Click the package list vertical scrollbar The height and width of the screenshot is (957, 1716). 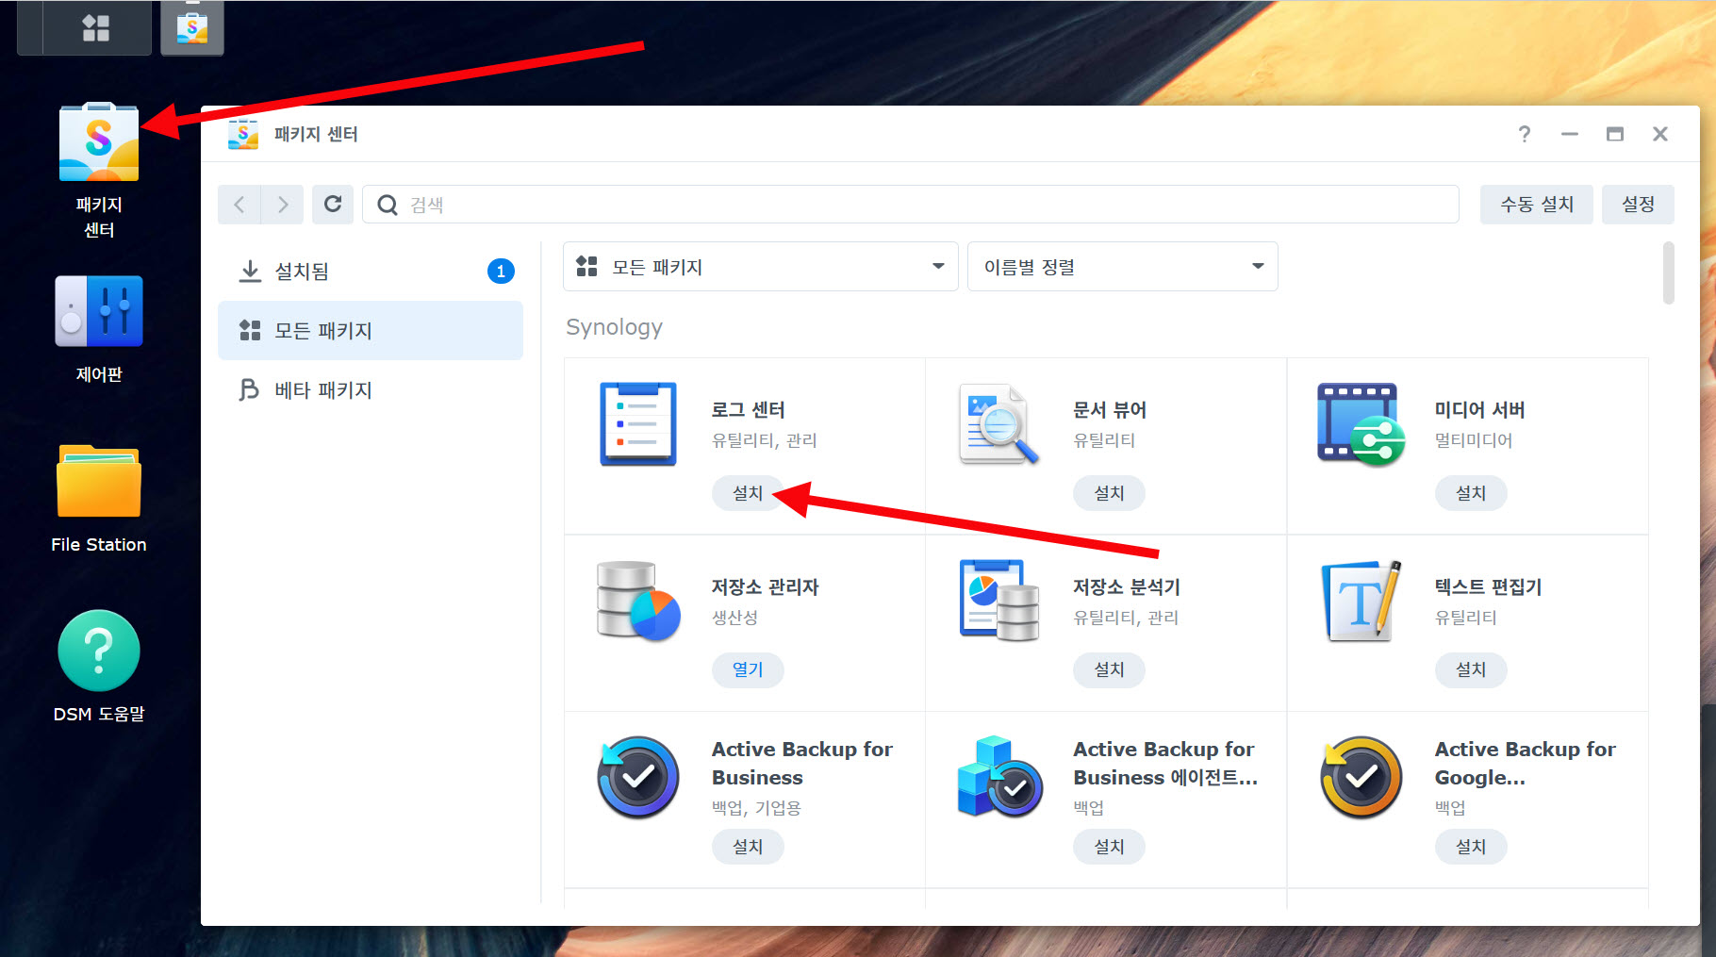pyautogui.click(x=1668, y=273)
